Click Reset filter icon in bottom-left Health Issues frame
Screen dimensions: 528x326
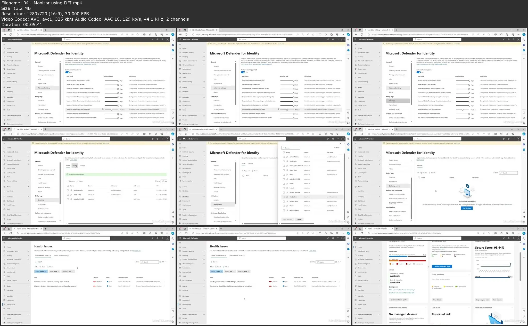(x=40, y=267)
